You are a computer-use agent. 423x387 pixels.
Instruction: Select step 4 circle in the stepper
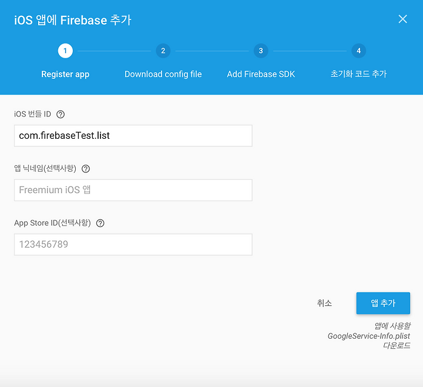tap(359, 51)
